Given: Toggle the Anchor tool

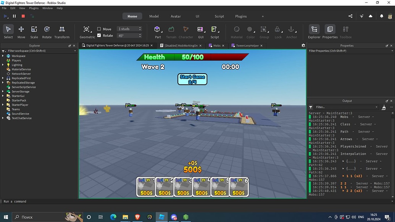Looking at the screenshot, I should pyautogui.click(x=292, y=32).
